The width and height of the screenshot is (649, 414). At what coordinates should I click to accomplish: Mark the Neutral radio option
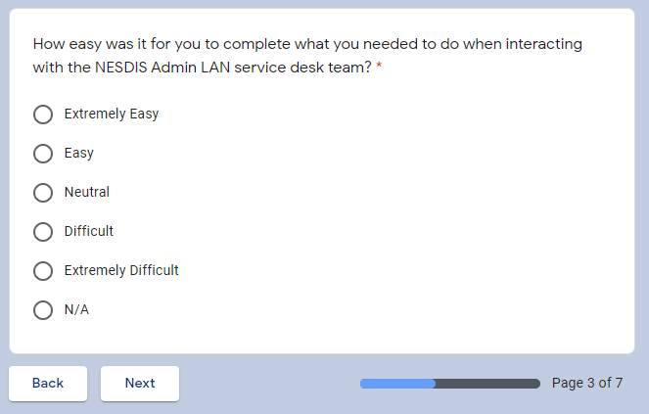coord(43,193)
